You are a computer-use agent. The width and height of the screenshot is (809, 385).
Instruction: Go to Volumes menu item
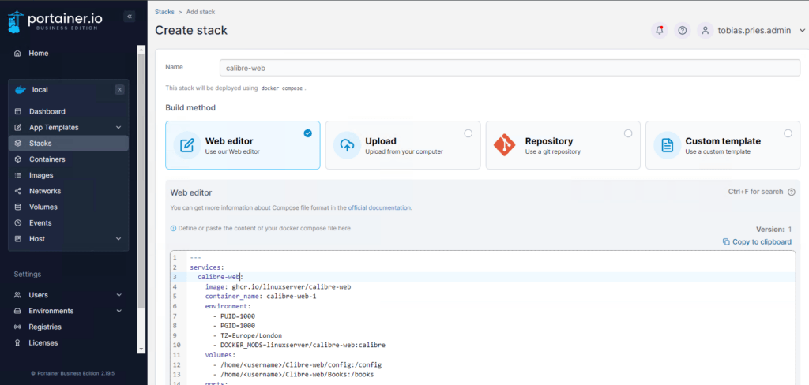43,207
